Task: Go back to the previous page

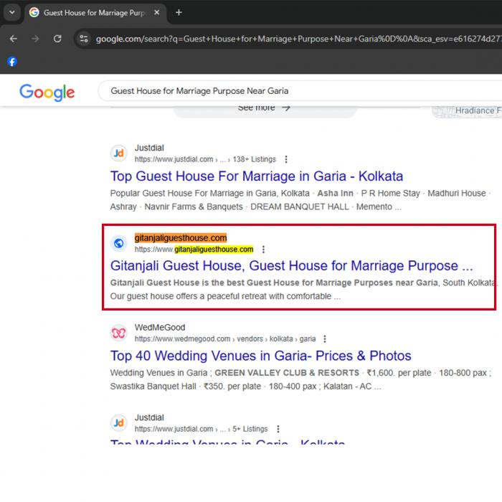Action: click(x=14, y=39)
